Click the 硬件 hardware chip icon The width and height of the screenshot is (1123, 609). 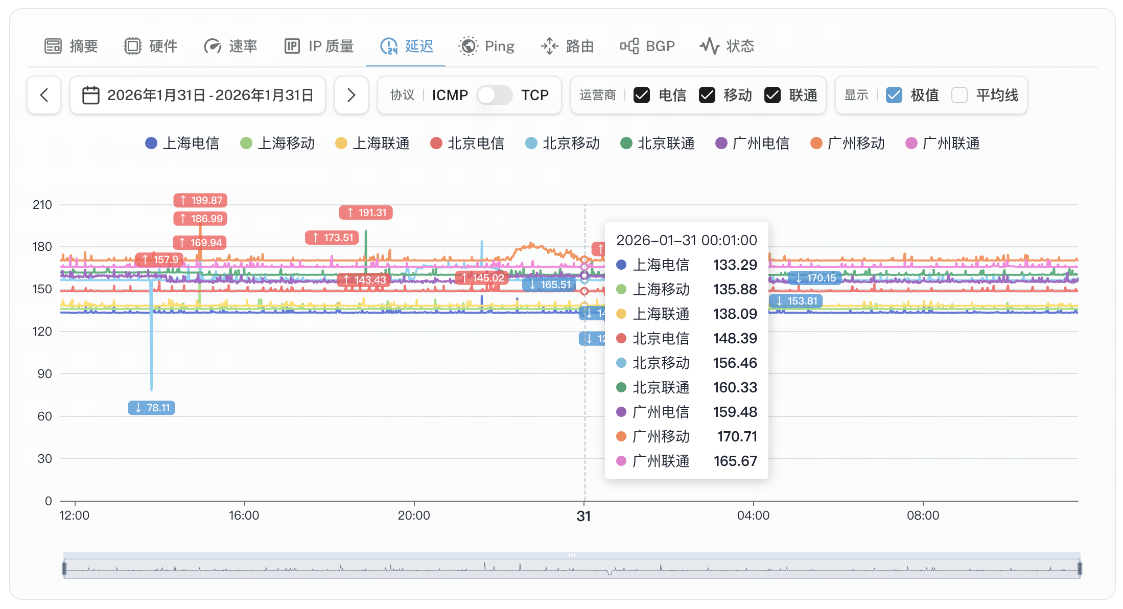132,46
